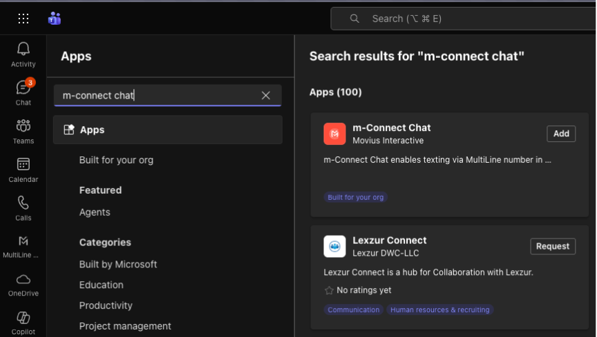Click the Communication tag on Lexzur Connect
597x337 pixels.
[x=353, y=309]
